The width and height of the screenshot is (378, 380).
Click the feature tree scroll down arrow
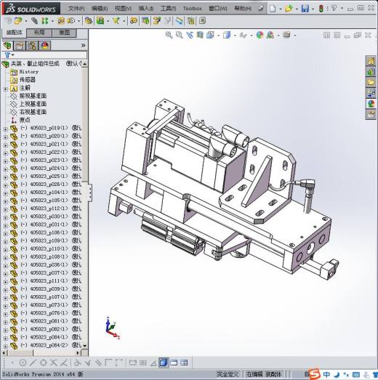coord(84,346)
